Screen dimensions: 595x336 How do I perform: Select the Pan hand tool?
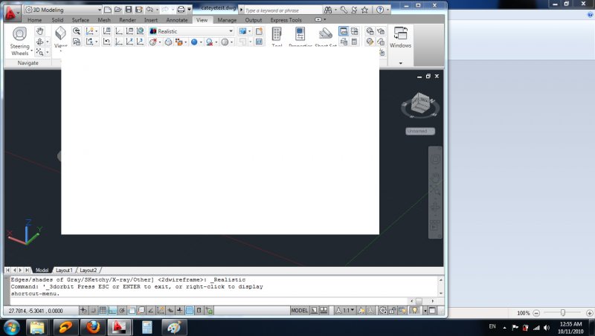pos(39,30)
